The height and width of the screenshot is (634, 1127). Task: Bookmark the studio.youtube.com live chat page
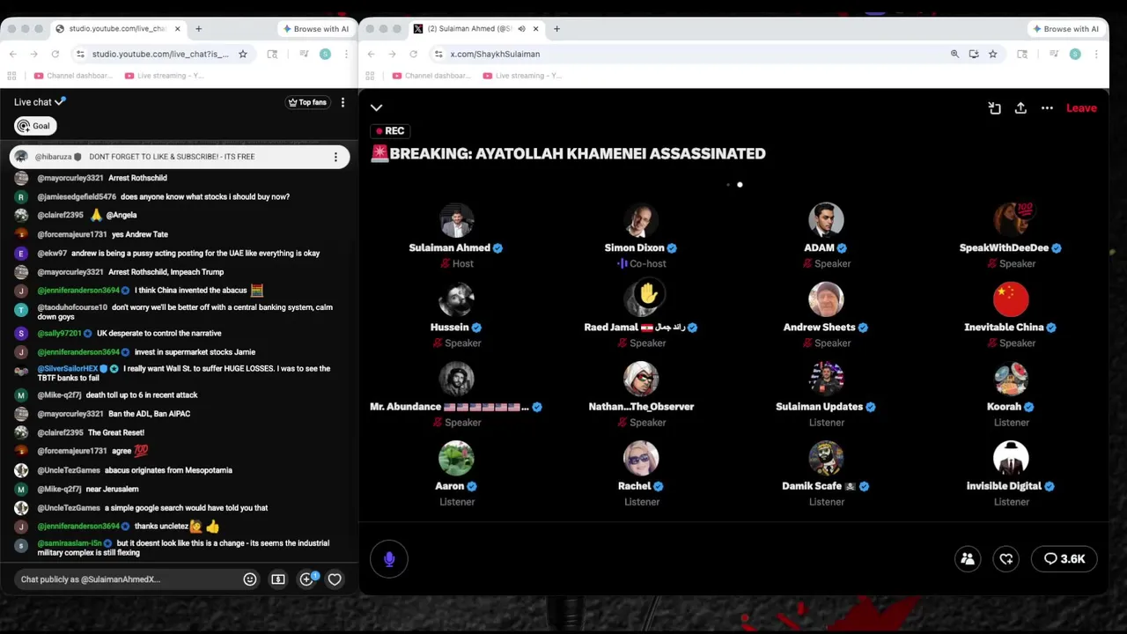coord(243,54)
